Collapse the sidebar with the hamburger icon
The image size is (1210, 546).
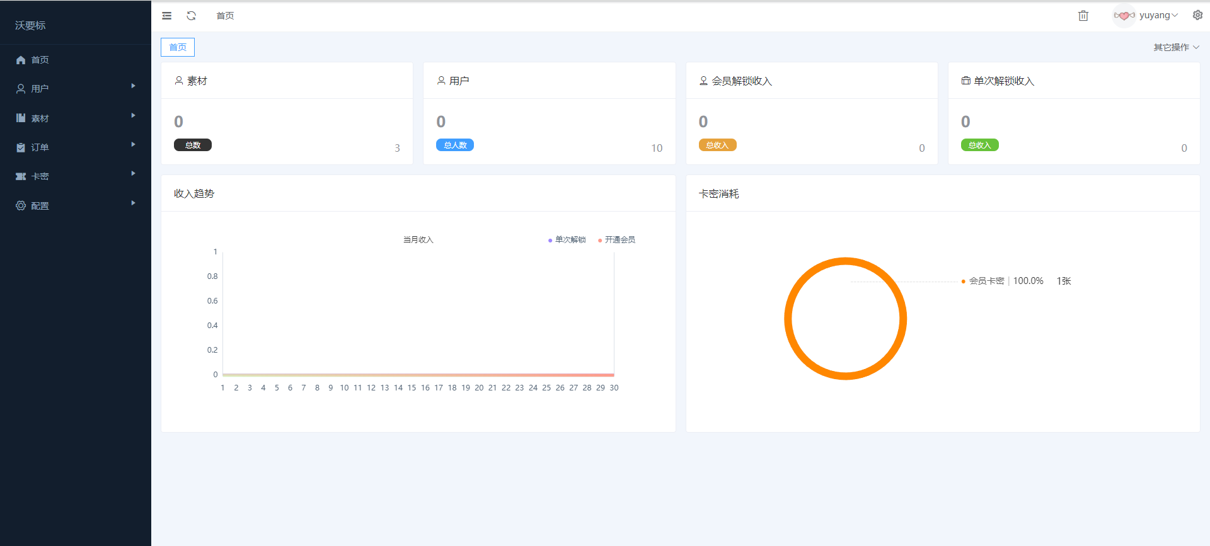point(166,16)
